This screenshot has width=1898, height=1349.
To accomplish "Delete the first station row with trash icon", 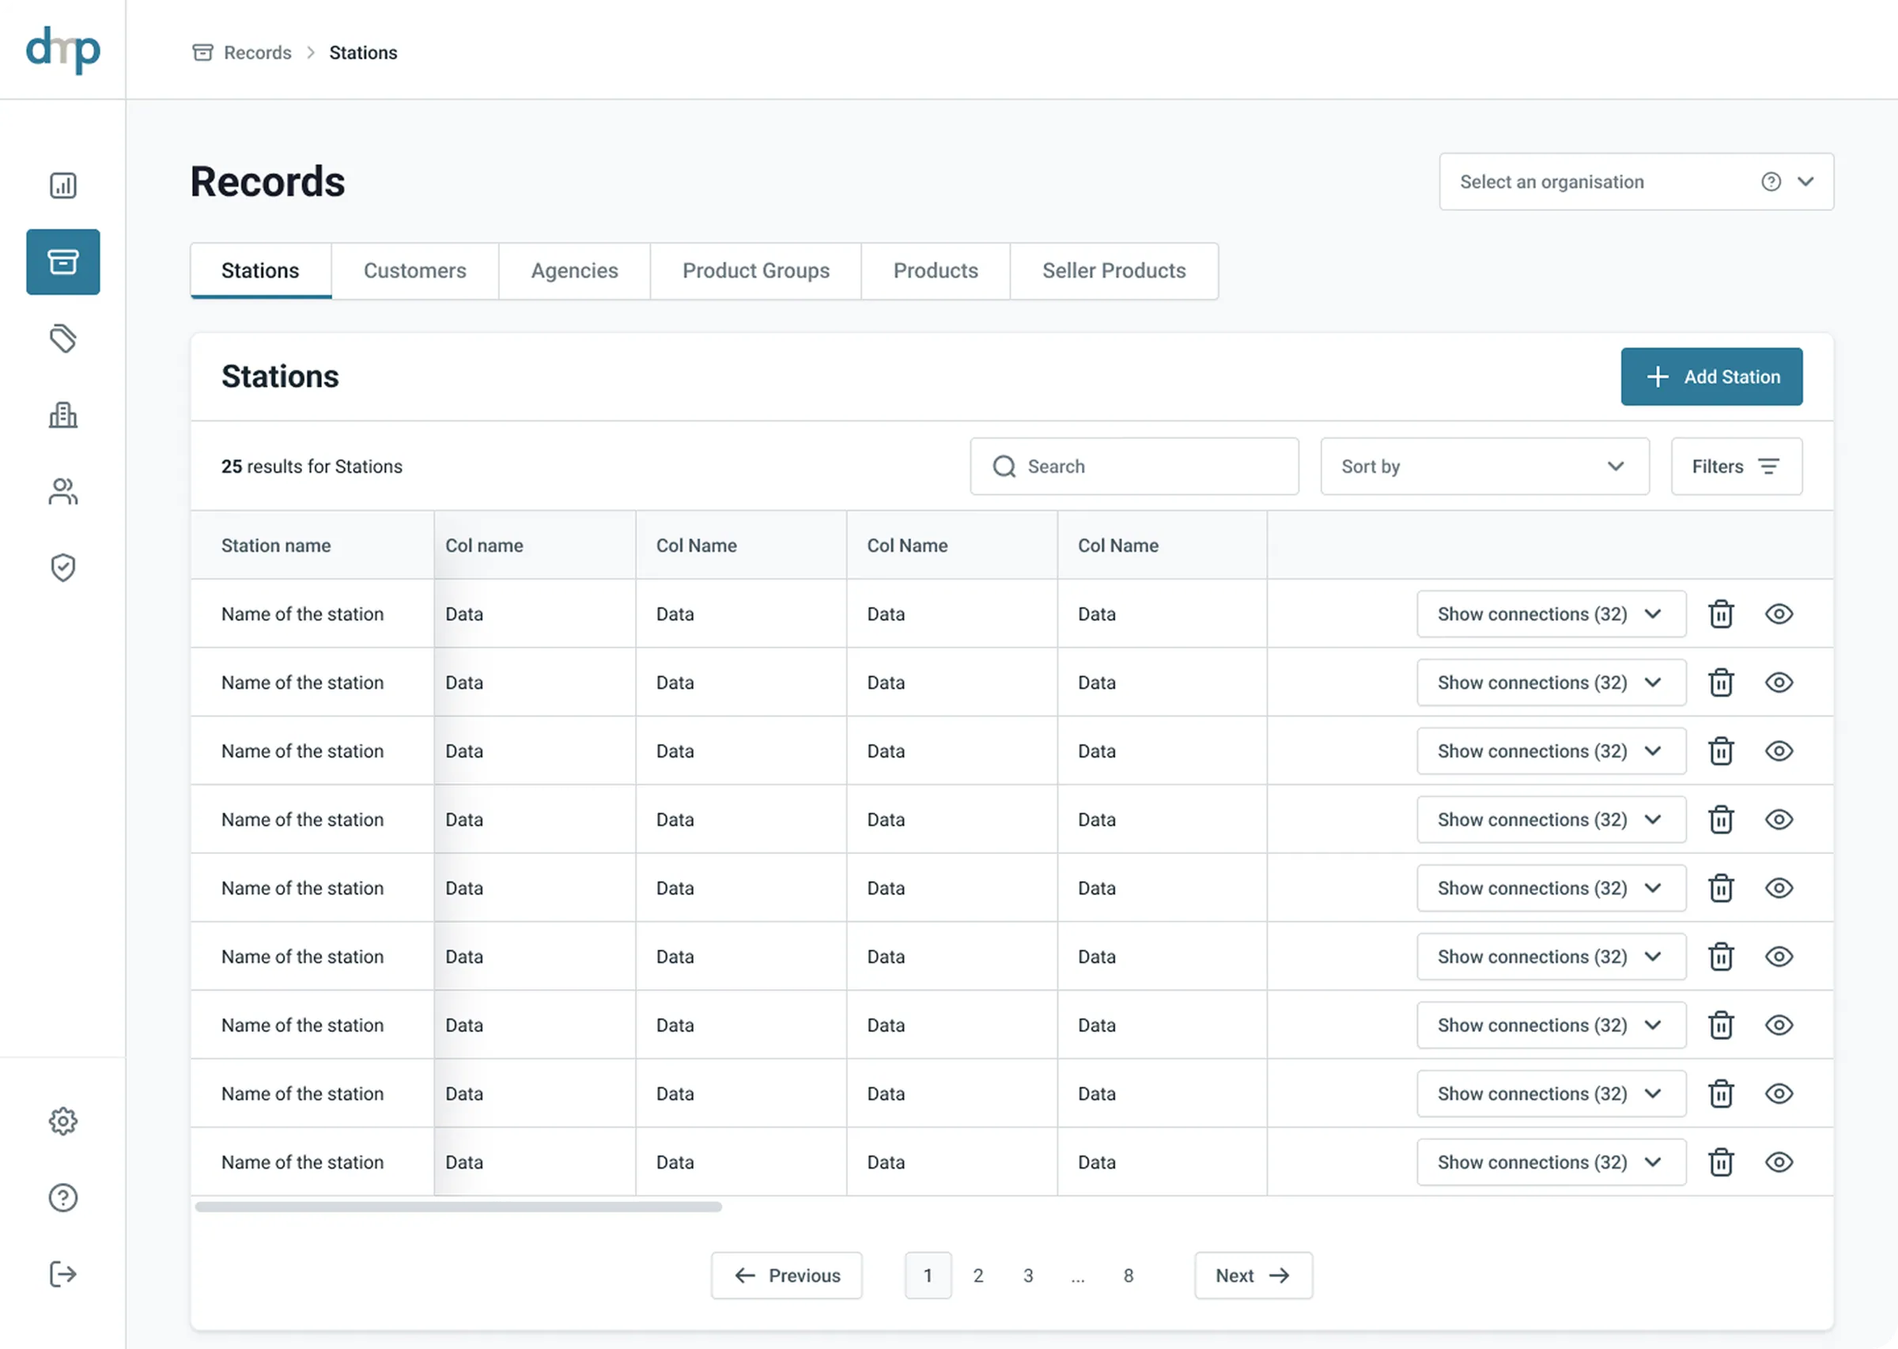I will 1720,614.
